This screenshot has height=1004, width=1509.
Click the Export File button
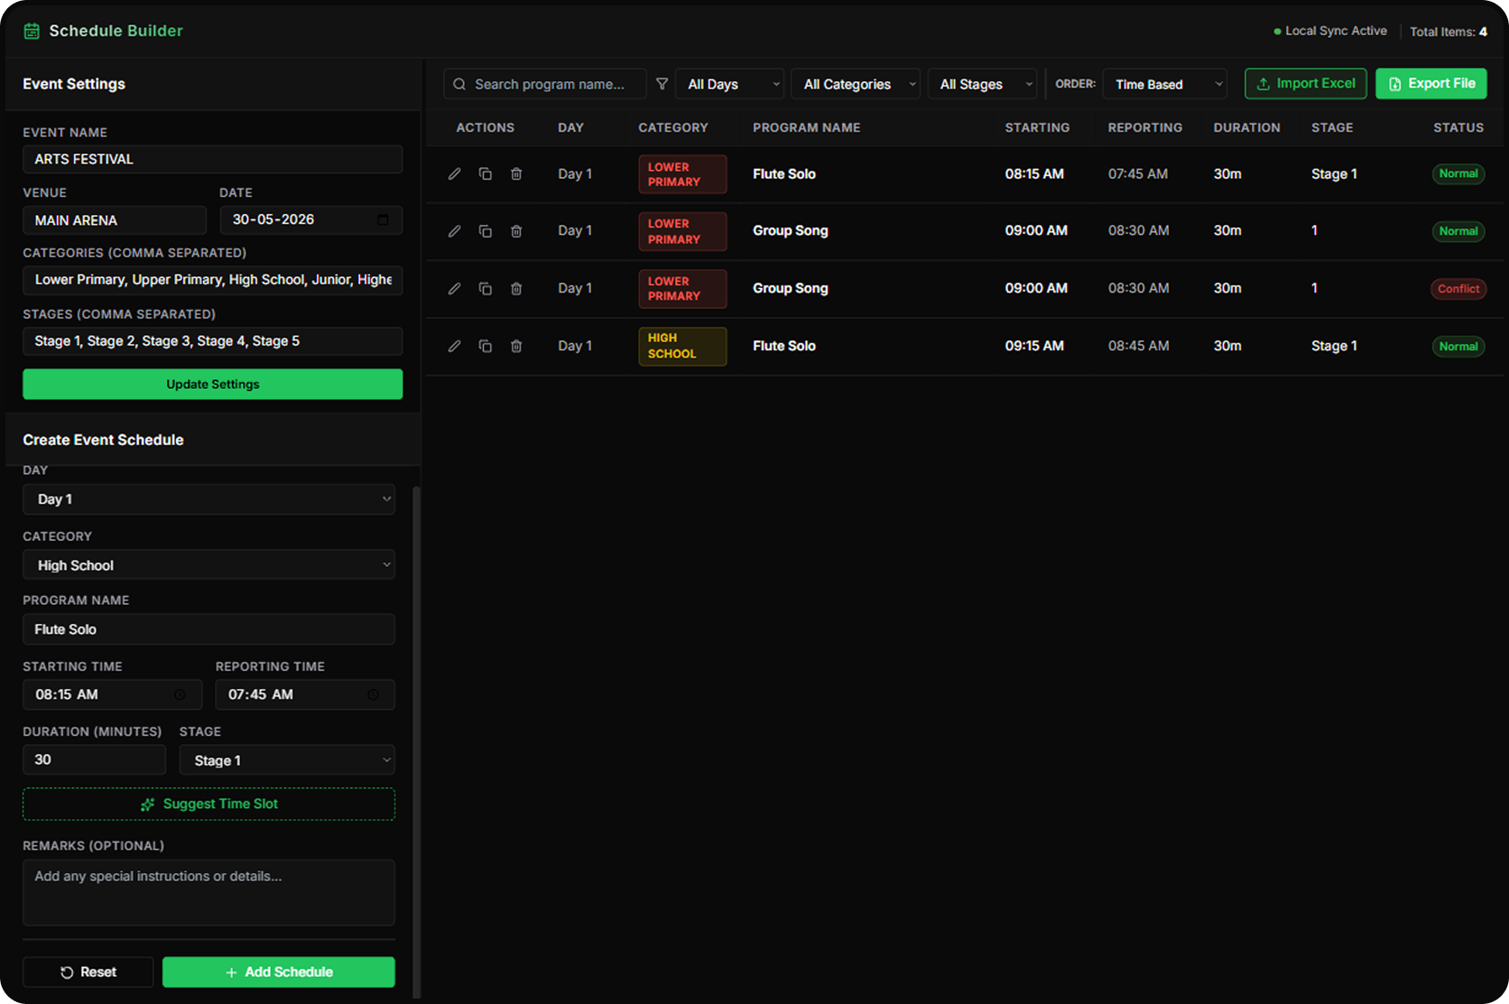1431,83
